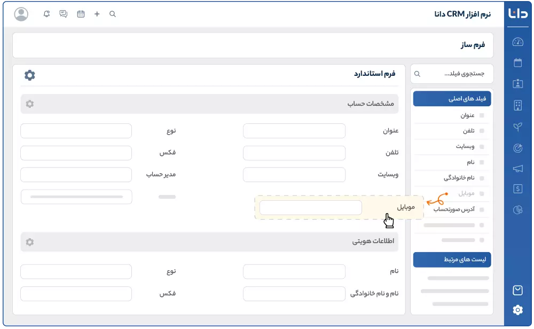Open settings gear of مشخصات حساب section

coord(29,104)
